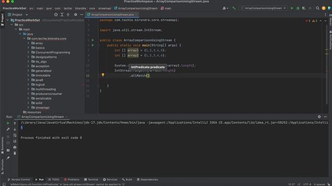Click the streamapi breadcrumb in navigation bar
The width and height of the screenshot is (332, 186).
tap(104, 8)
